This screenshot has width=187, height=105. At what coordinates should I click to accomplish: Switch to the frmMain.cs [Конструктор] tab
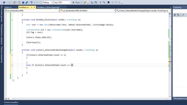(48, 7)
